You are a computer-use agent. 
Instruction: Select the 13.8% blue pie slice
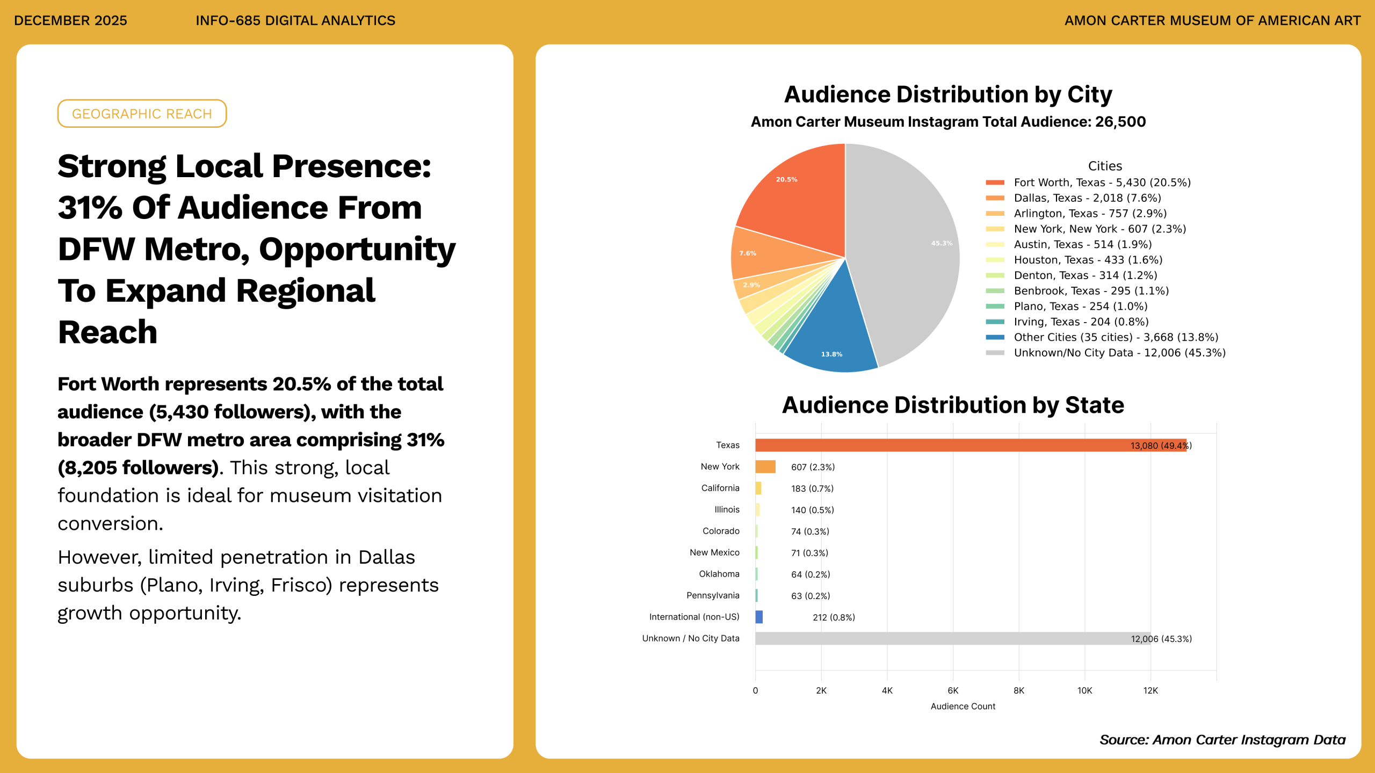coord(835,333)
